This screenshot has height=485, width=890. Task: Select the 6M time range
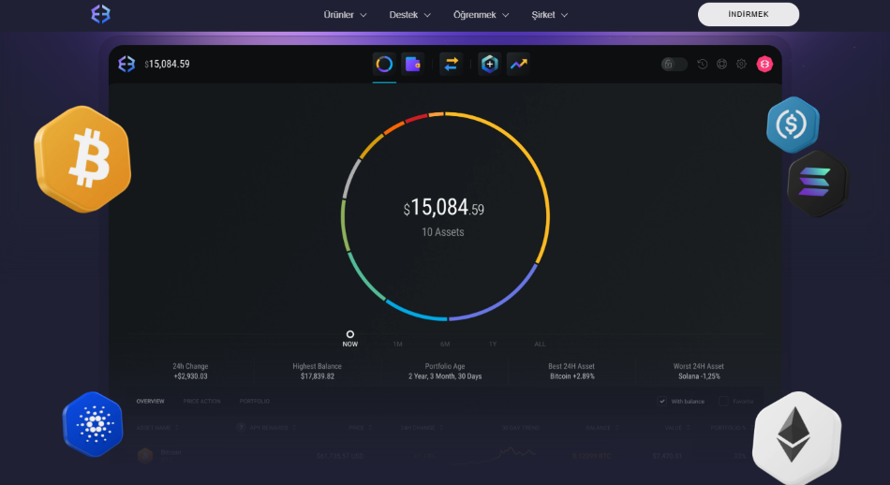[x=445, y=344]
